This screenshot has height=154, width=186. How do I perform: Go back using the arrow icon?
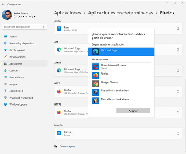(3, 4)
